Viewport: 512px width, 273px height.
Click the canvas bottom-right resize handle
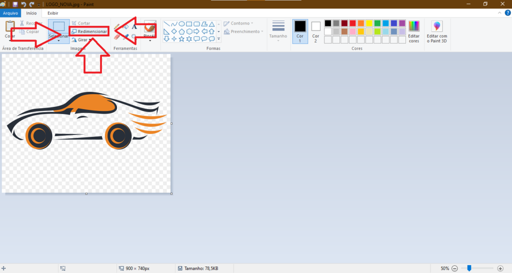[171, 193]
